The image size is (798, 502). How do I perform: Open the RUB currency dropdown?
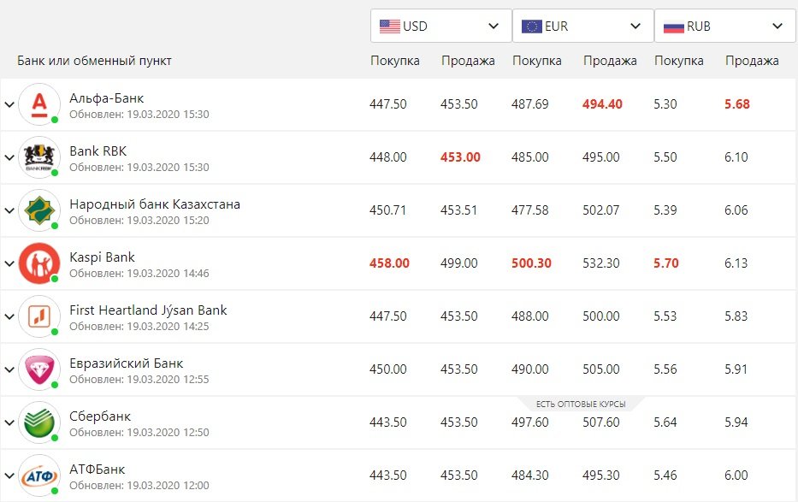724,27
